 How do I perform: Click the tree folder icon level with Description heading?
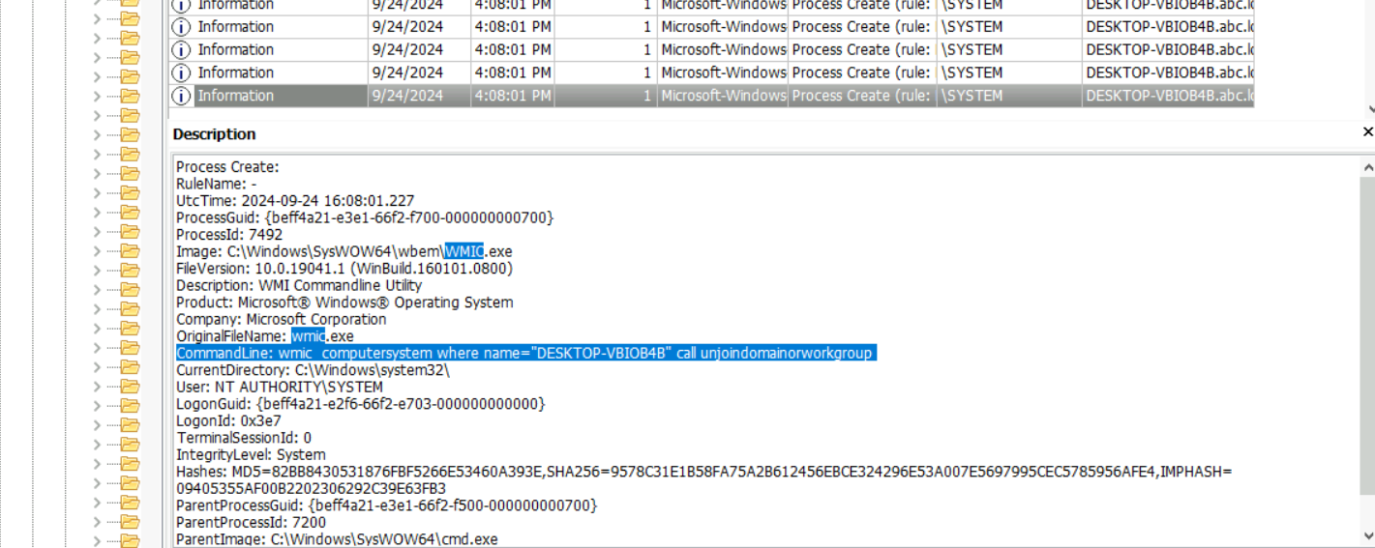[130, 134]
